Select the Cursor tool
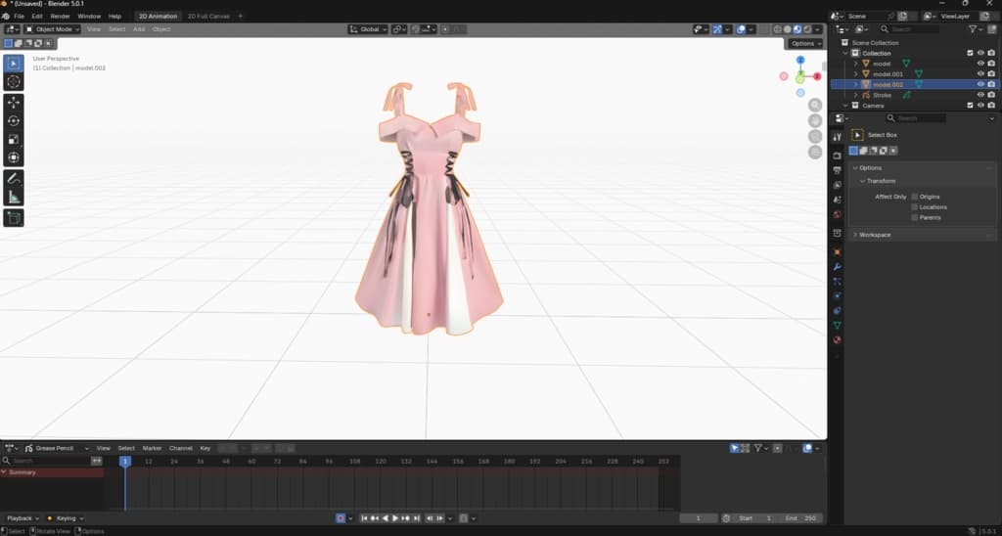This screenshot has width=1002, height=536. 14,82
